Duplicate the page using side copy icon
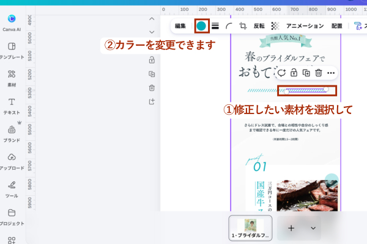Image resolution: width=367 pixels, height=244 pixels. [152, 74]
